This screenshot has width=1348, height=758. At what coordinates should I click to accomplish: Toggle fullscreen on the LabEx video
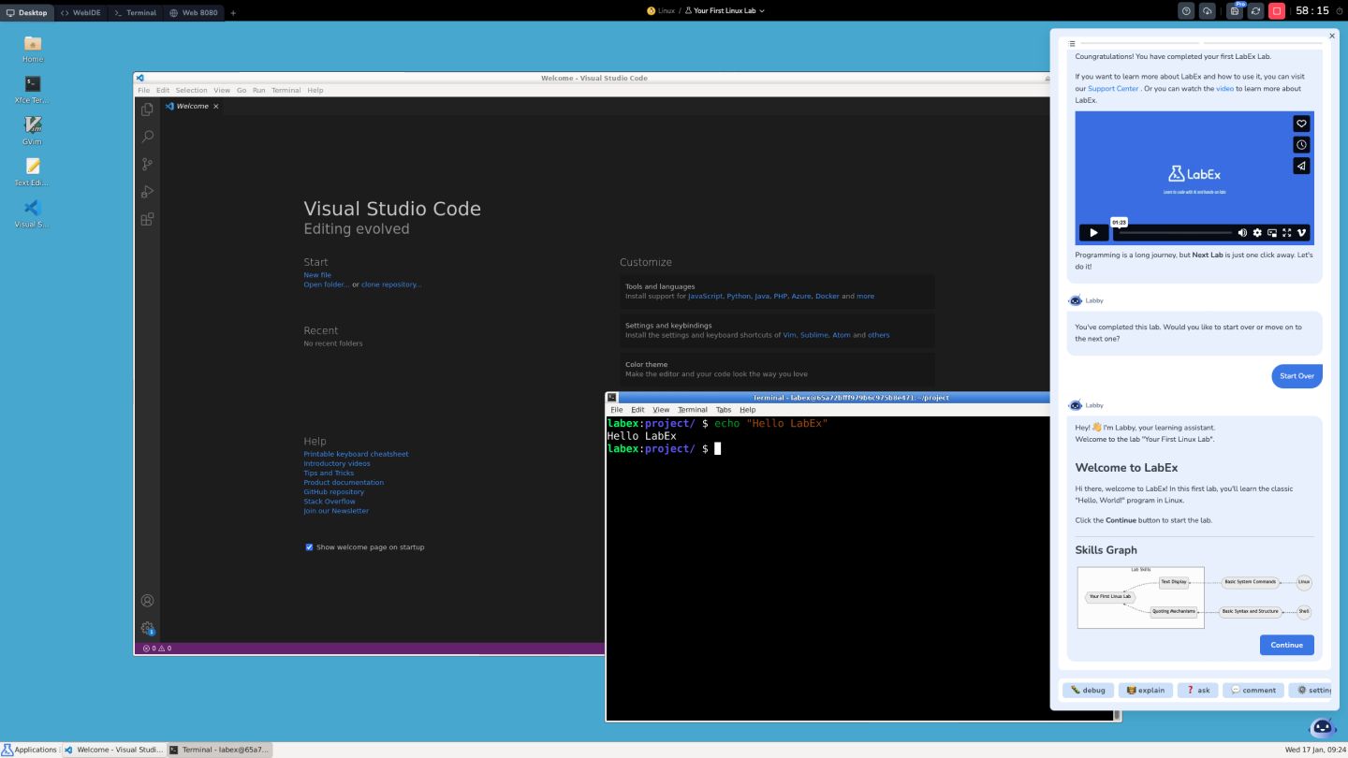pos(1286,233)
